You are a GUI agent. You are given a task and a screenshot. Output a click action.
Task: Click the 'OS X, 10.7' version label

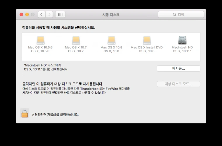click(76, 51)
